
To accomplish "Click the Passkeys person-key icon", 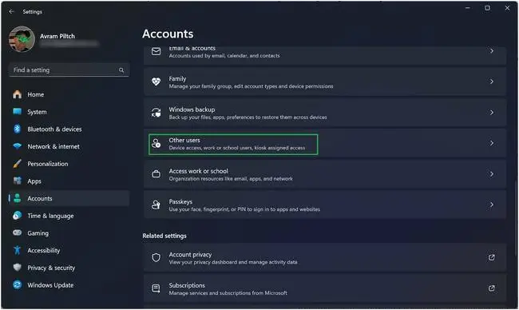I will (156, 205).
